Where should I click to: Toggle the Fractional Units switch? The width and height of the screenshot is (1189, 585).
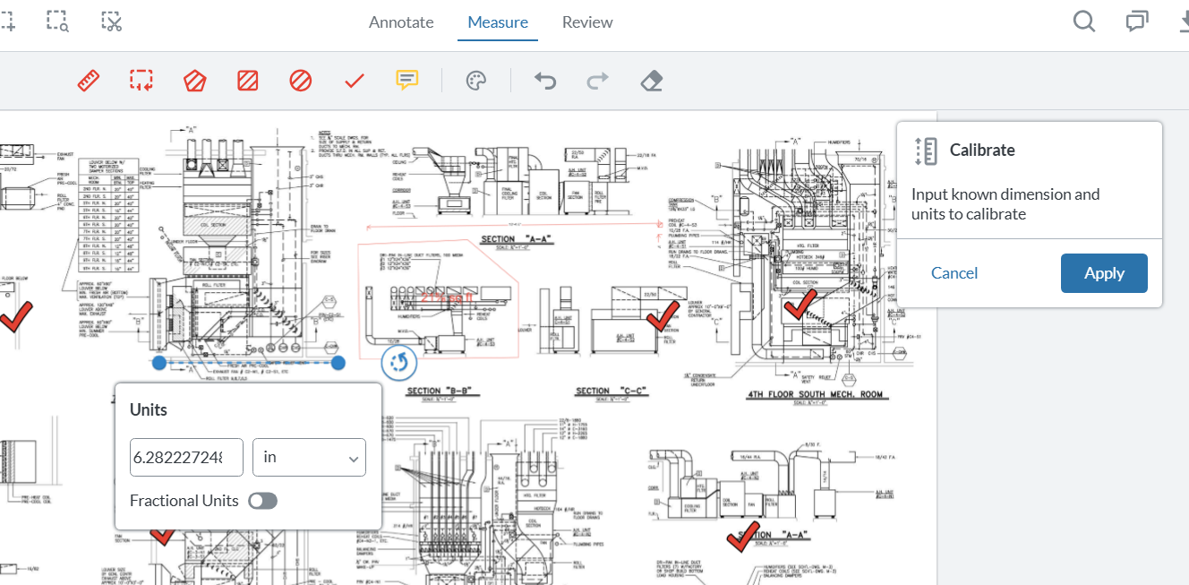(x=262, y=501)
